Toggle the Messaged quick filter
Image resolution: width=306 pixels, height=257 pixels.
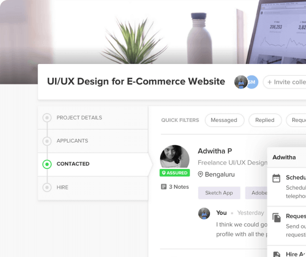(225, 120)
